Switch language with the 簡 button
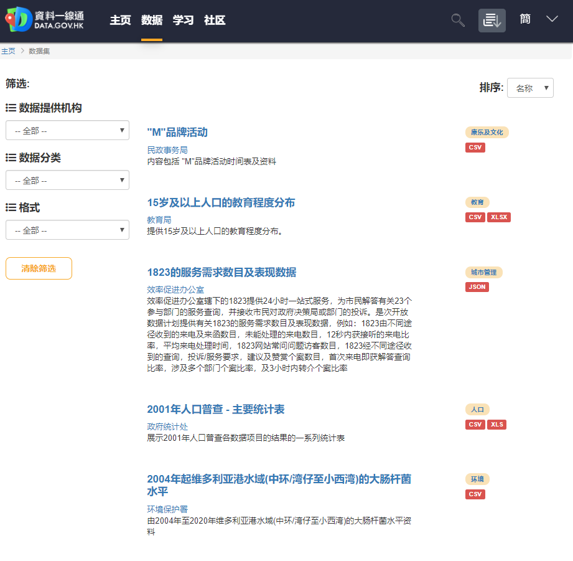 (525, 19)
